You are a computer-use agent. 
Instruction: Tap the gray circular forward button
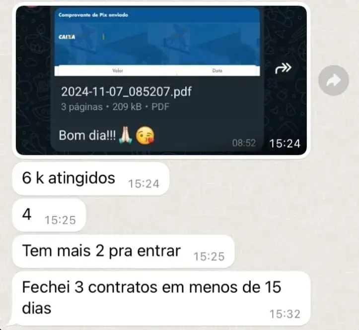(334, 80)
